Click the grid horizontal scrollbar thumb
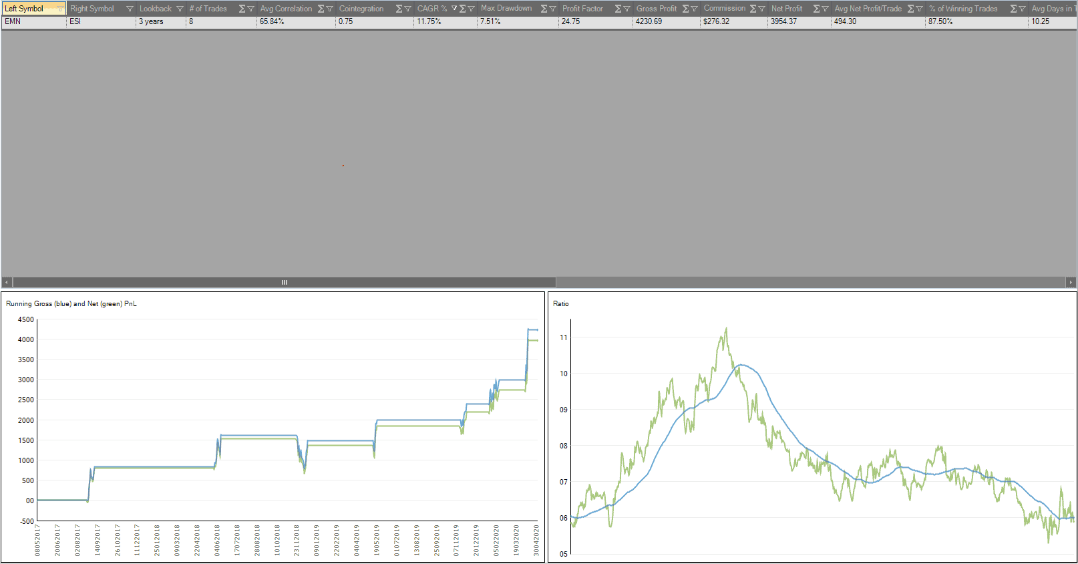Viewport: 1078px width, 564px height. [285, 282]
